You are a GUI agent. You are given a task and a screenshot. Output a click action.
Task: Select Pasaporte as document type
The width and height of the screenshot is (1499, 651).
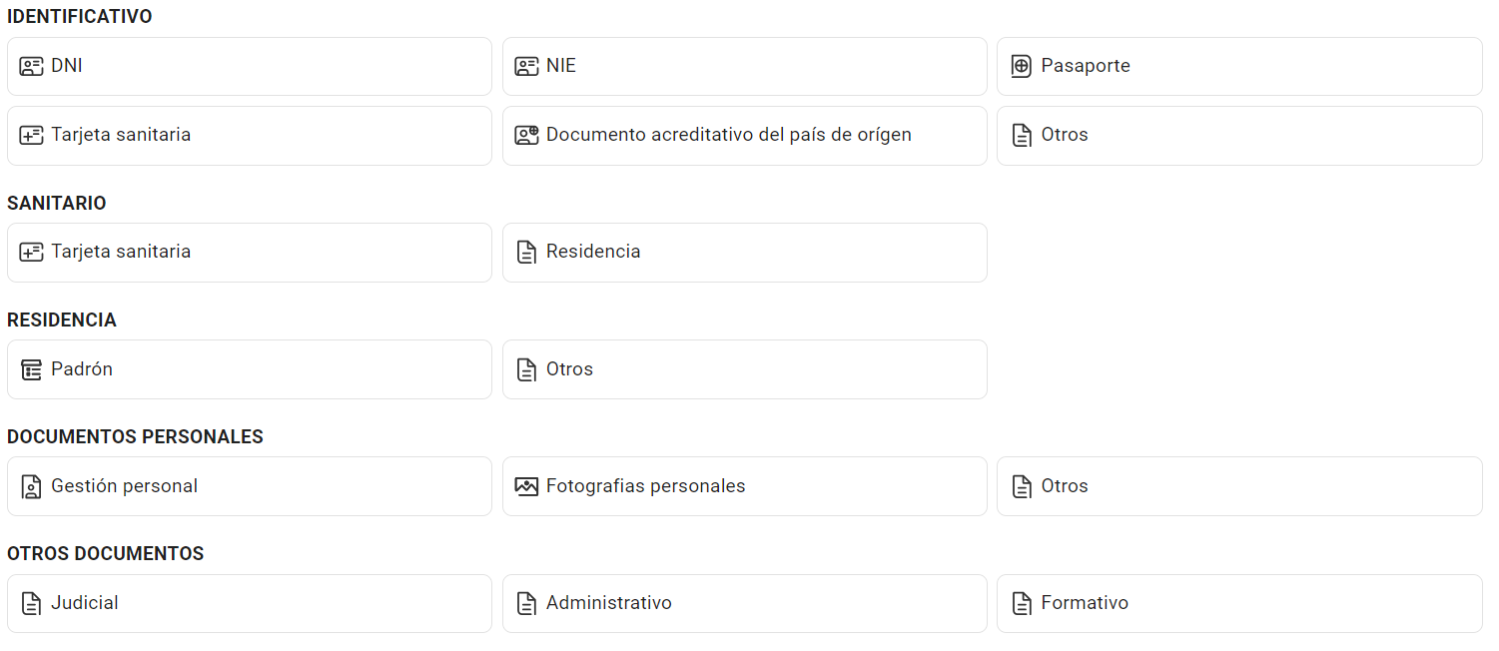(1238, 66)
